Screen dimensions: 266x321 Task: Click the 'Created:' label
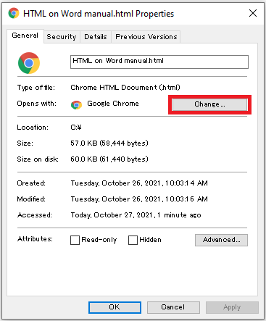[31, 183]
